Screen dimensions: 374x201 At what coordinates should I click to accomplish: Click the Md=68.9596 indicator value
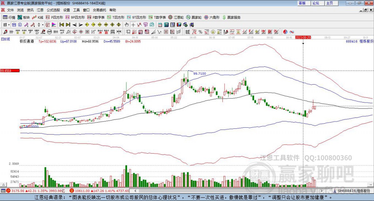90,42
